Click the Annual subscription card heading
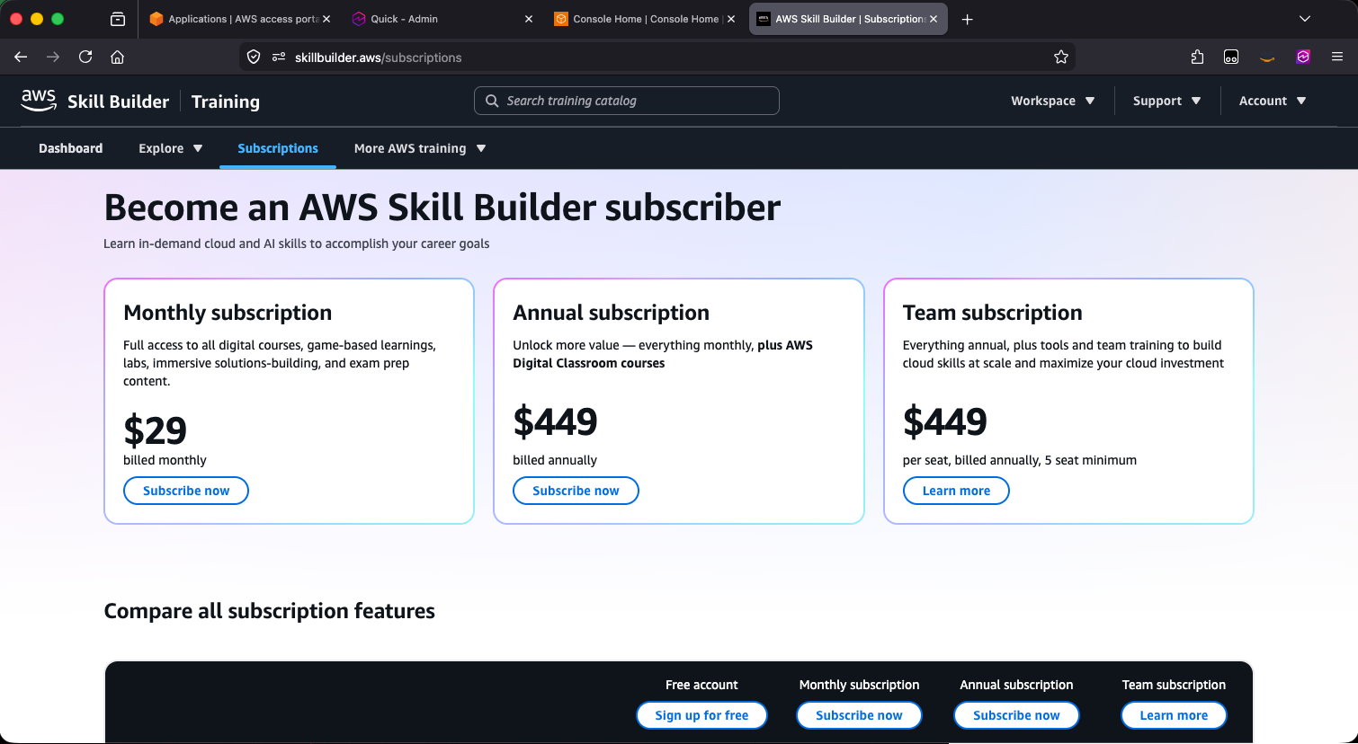Viewport: 1358px width, 744px height. coord(612,313)
